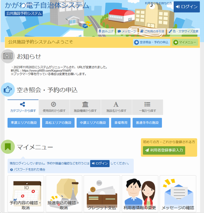The height and width of the screenshot is (213, 204).
Task: Click the かがわ電子自治体システム title
Action: click(x=47, y=5)
